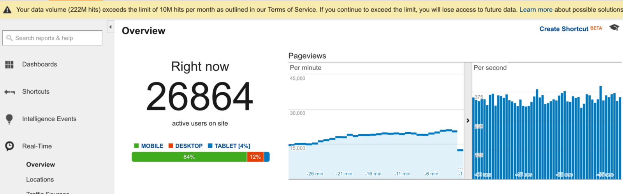Click the warning triangle icon in banner
Screen dimensions: 623x194
[7, 10]
